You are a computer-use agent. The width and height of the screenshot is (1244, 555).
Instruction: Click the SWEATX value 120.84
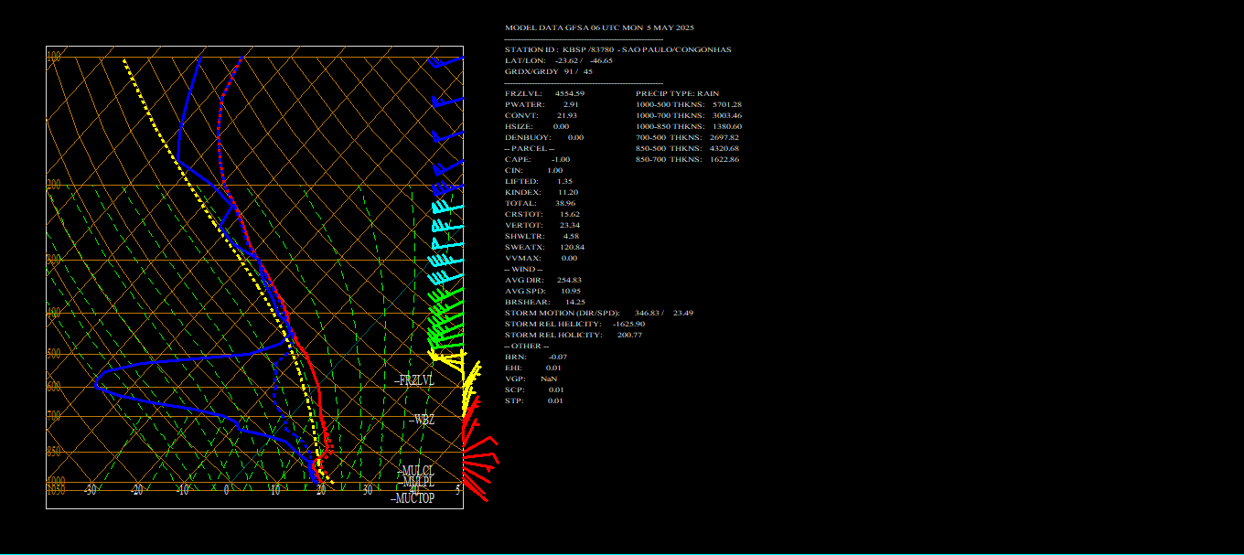pyautogui.click(x=572, y=247)
